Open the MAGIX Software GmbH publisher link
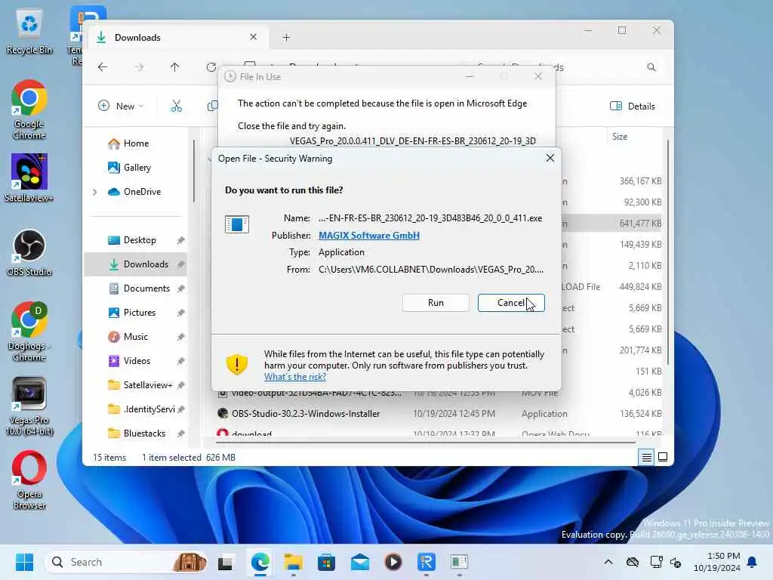Viewport: 773px width, 580px height. (368, 236)
